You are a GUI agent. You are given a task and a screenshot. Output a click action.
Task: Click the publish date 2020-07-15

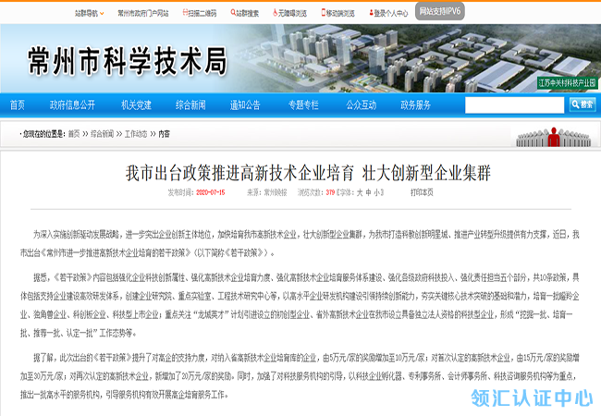coord(211,192)
